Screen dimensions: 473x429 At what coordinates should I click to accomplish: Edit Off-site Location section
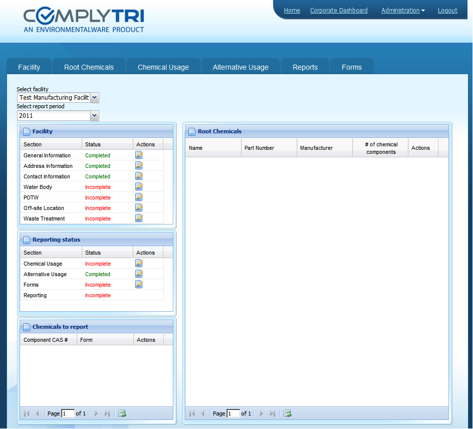point(139,208)
